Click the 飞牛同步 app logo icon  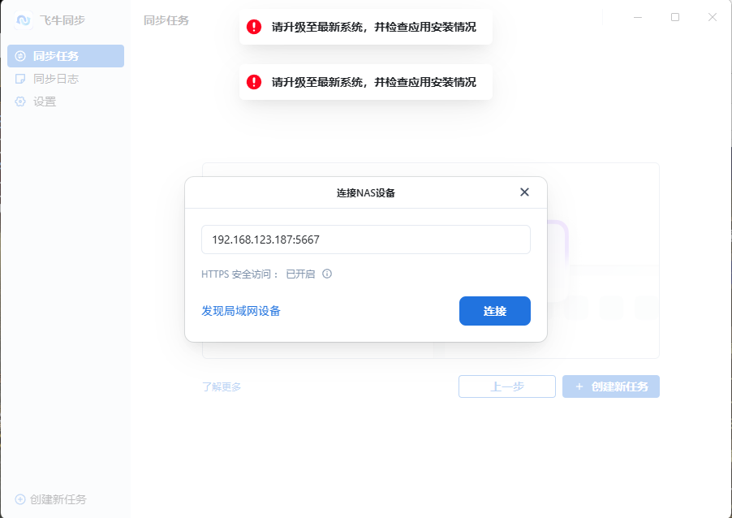tap(22, 19)
